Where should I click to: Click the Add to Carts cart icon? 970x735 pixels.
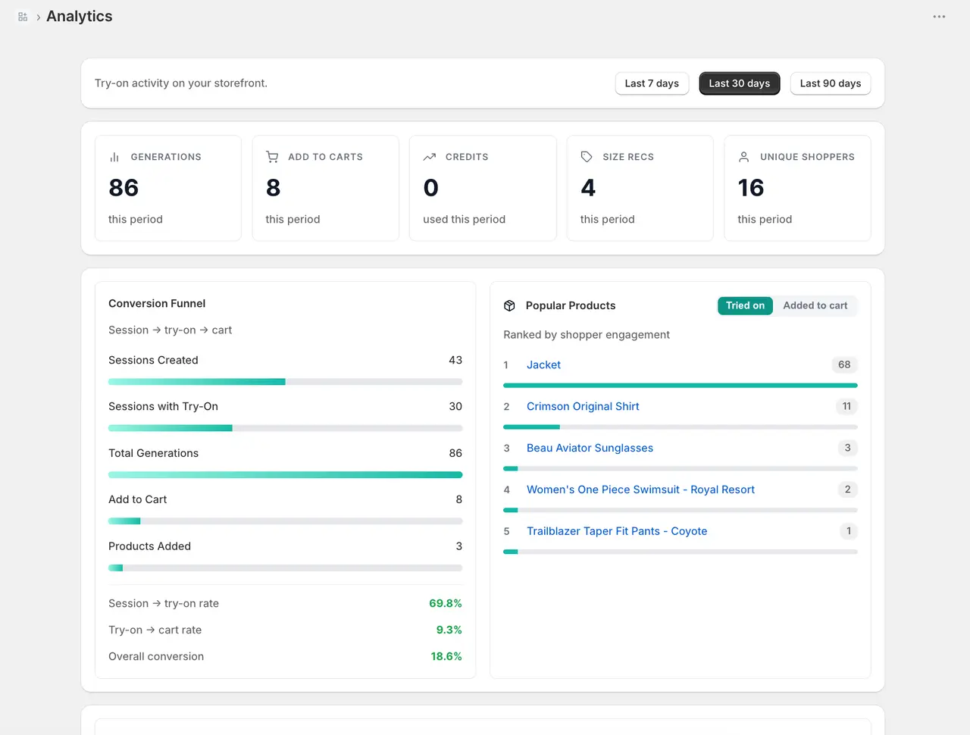pos(272,157)
